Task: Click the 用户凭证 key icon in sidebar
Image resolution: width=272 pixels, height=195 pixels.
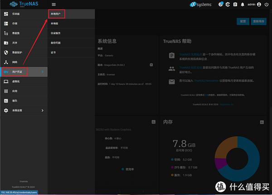Action: 6,72
